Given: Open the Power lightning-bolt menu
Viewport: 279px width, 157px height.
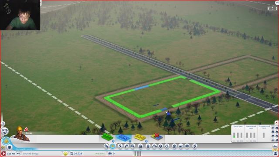Looking at the screenshot, I should (120, 146).
